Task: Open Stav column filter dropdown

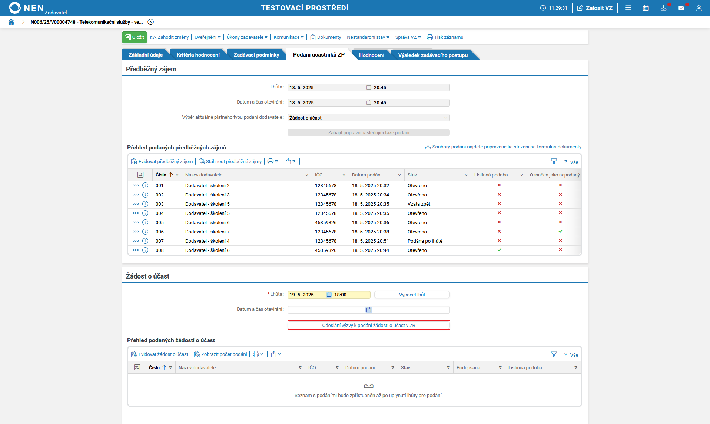Action: (x=466, y=175)
